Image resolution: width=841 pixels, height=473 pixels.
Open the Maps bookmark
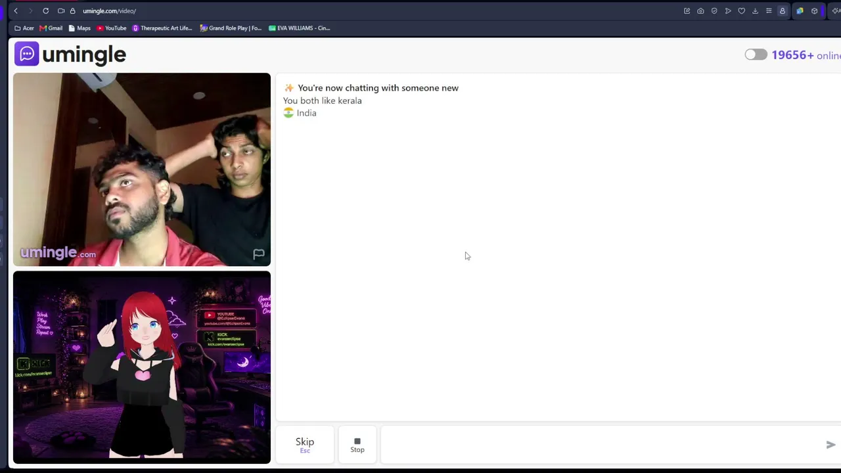tap(80, 28)
